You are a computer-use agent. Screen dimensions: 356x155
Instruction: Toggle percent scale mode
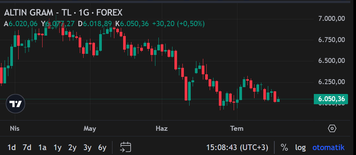pos(284,147)
